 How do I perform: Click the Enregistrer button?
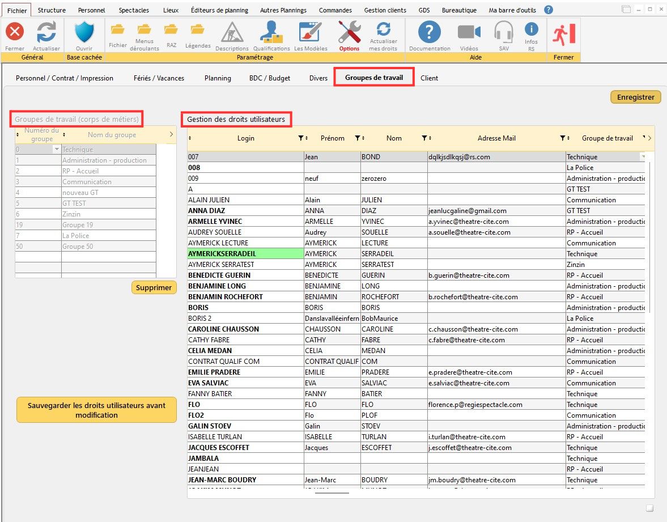pyautogui.click(x=635, y=97)
